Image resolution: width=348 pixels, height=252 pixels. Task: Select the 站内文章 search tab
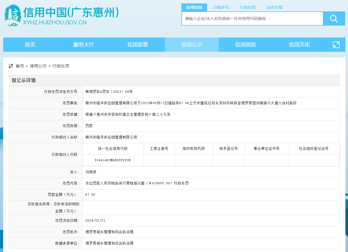pyautogui.click(x=275, y=7)
